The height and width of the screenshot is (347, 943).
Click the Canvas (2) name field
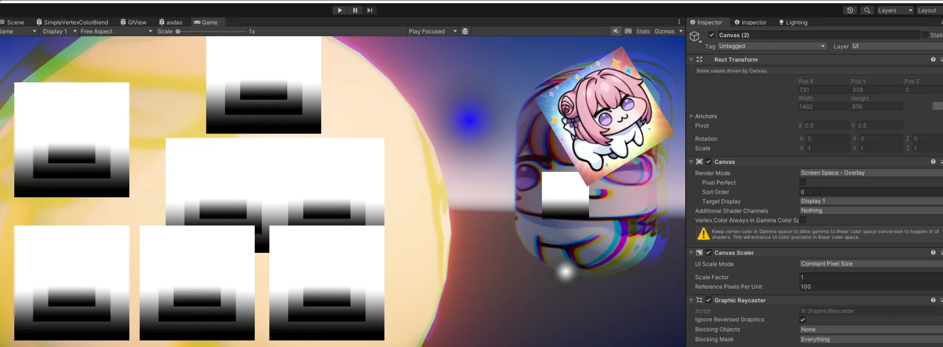[x=818, y=35]
